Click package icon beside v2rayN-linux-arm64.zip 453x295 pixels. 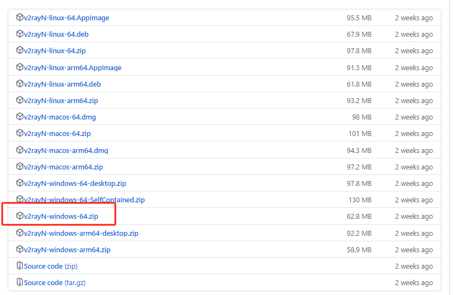point(20,100)
